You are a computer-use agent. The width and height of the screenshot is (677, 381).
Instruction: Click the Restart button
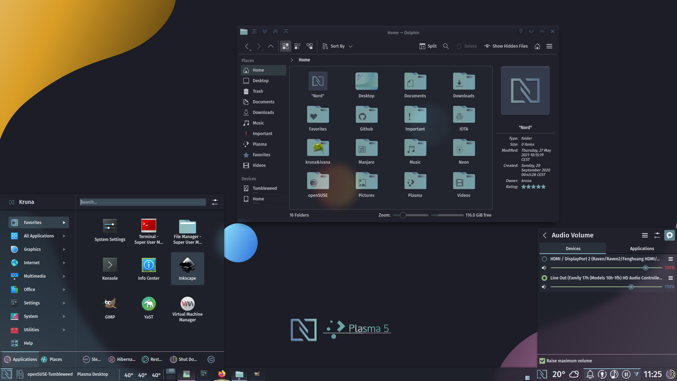pyautogui.click(x=152, y=359)
